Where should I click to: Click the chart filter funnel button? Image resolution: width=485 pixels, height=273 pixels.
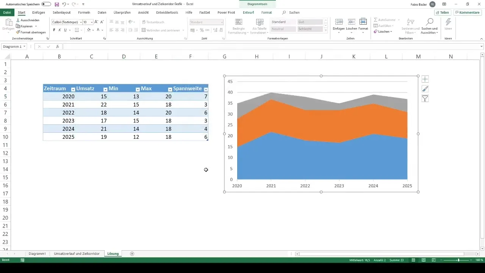click(x=425, y=99)
